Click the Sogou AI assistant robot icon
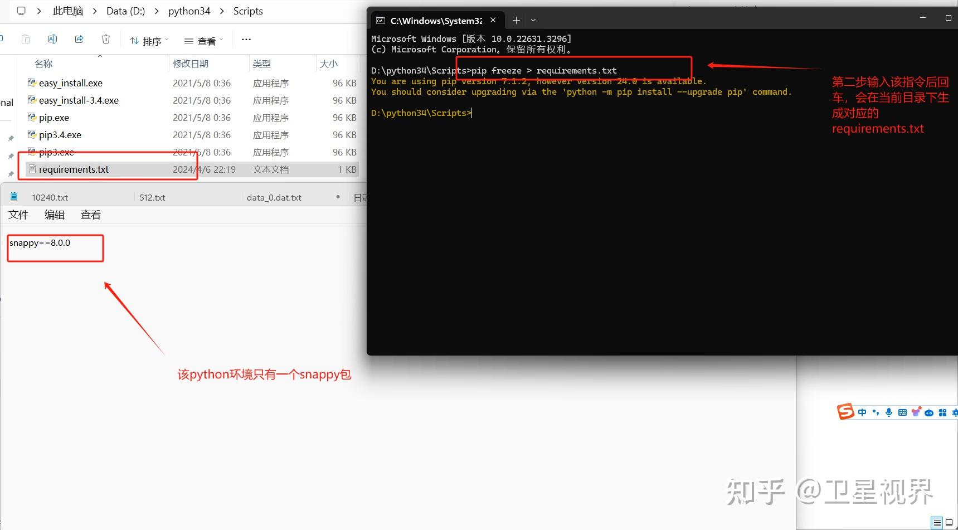 929,412
